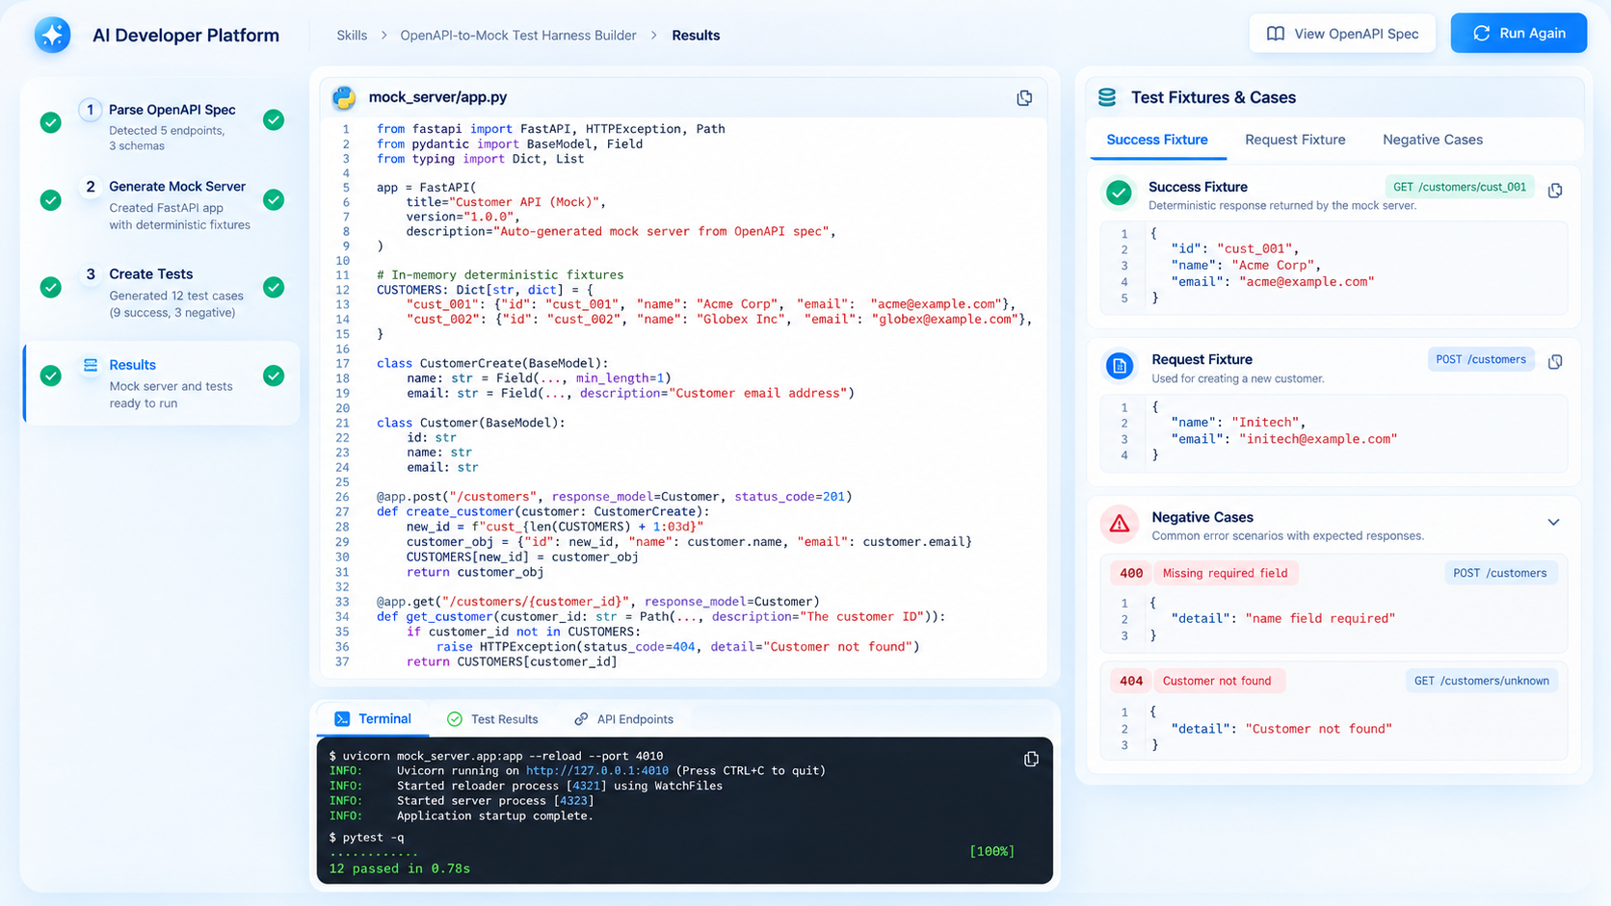Select the Request Fixture tab
Image resolution: width=1611 pixels, height=906 pixels.
[1295, 140]
